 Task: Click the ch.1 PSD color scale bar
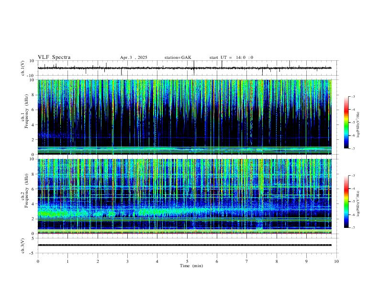[x=346, y=123]
